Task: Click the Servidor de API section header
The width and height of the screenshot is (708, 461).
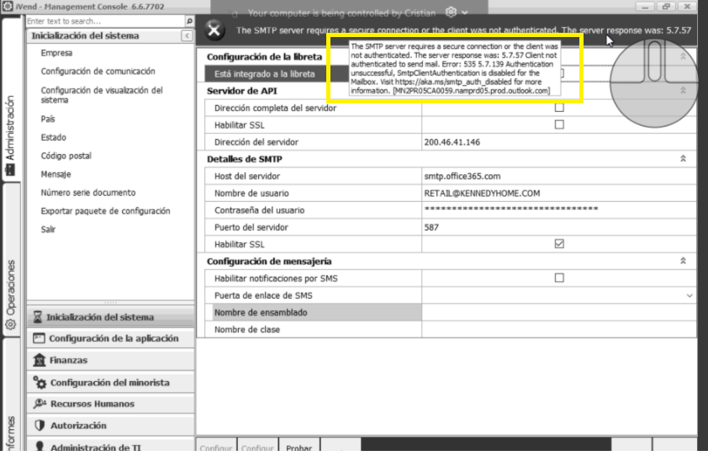Action: coord(242,91)
